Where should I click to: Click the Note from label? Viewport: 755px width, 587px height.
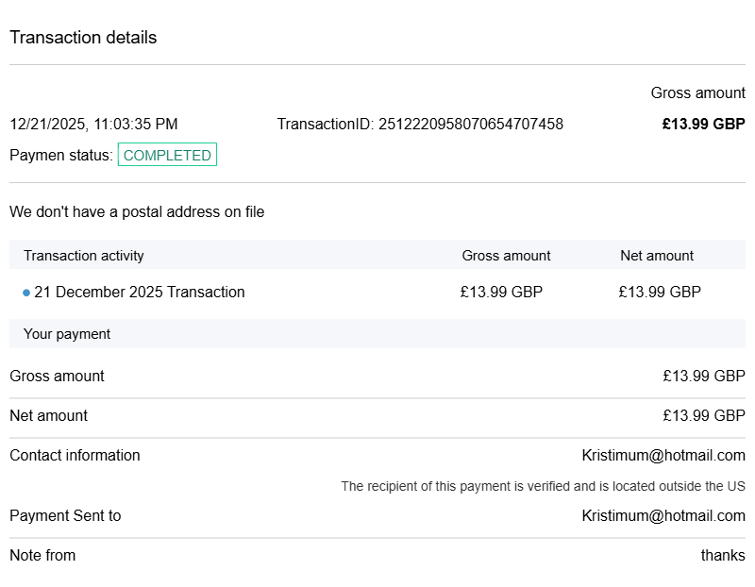coord(42,556)
